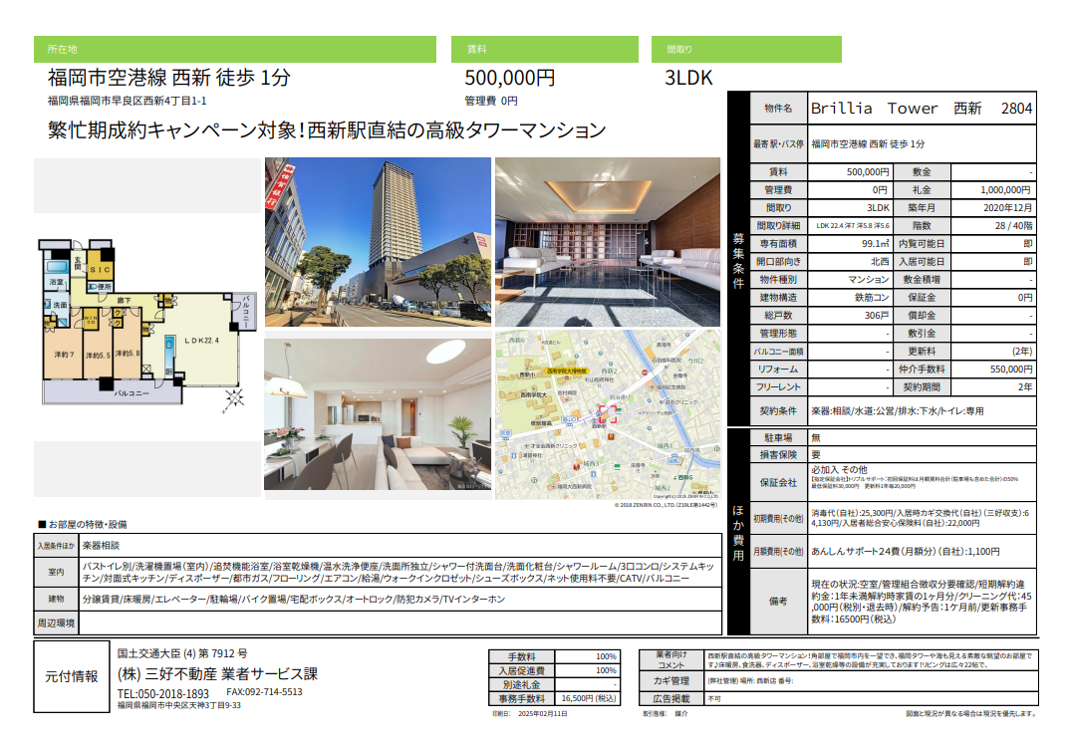1068x745 pixels.
Task: Select property name Brillia Tower 西新 2804
Action: (x=922, y=109)
